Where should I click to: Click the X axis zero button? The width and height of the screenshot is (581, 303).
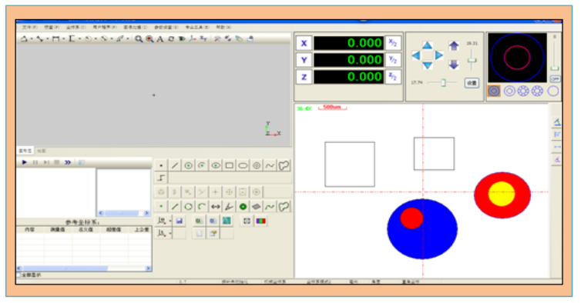pyautogui.click(x=304, y=43)
